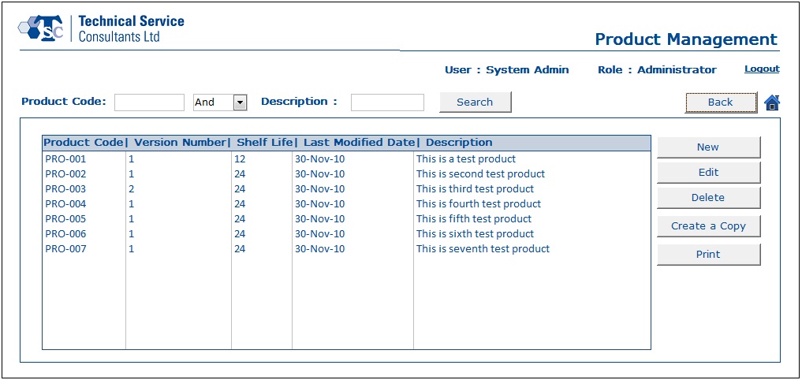Select the seventh test product row
This screenshot has width=802, height=380.
[x=346, y=249]
